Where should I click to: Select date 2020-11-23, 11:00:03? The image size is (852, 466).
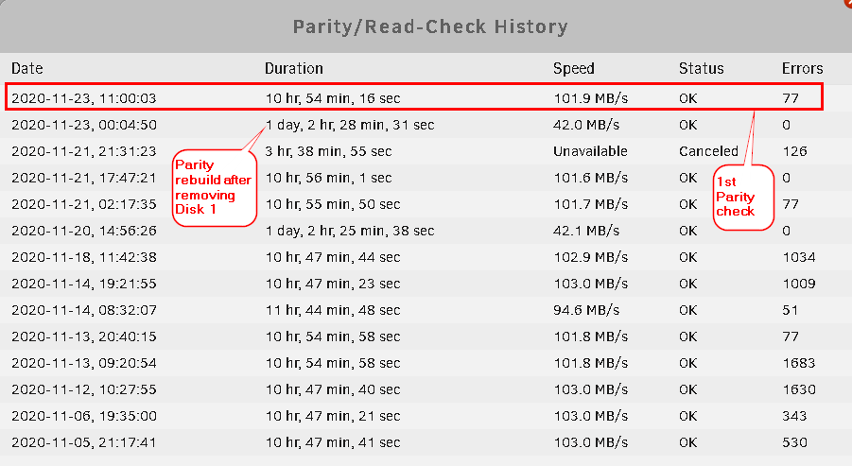83,98
